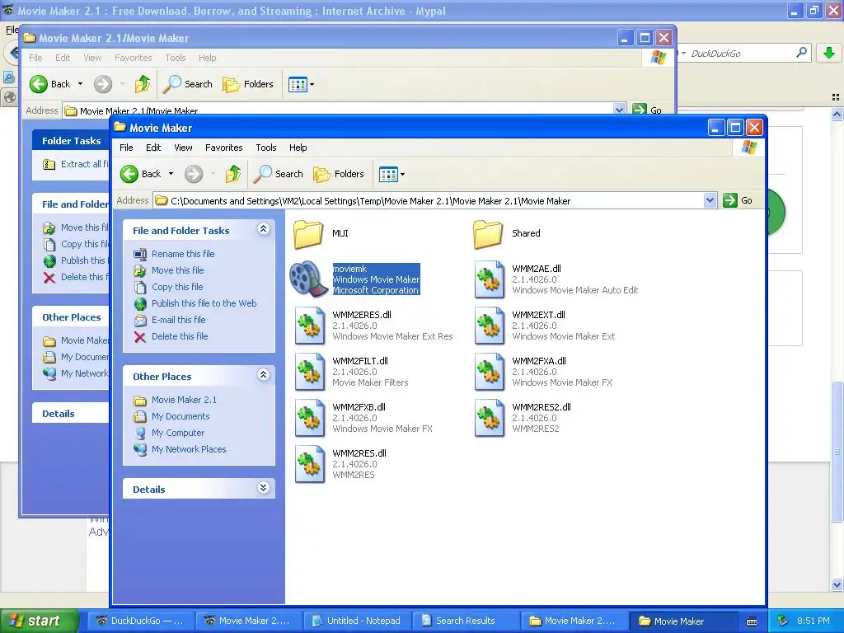The width and height of the screenshot is (844, 633).
Task: Click Search icon in Movie Maker 2.1 window behind
Action: coord(172,84)
